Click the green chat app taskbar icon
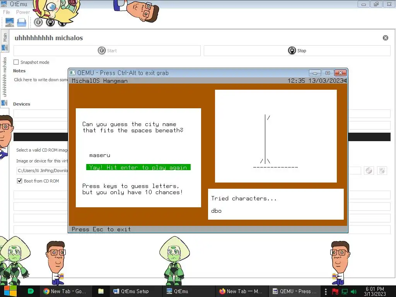Image resolution: width=396 pixels, height=297 pixels. 31,291
